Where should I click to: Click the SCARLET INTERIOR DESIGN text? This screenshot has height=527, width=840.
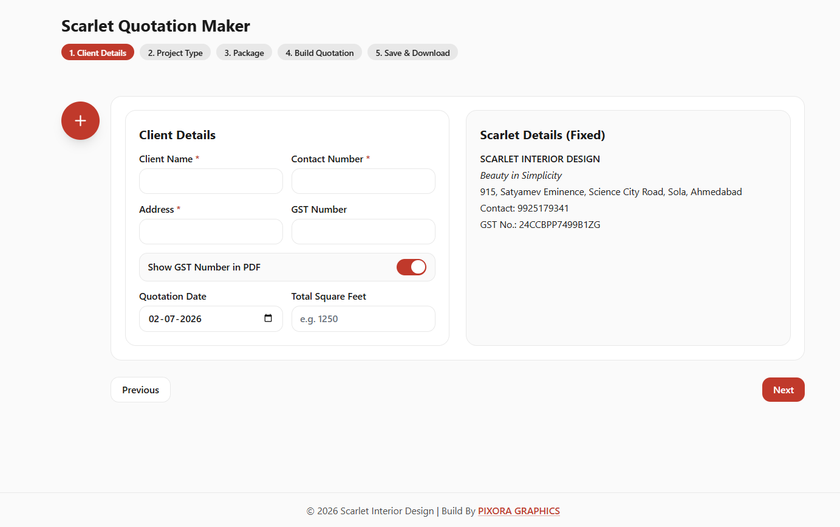point(540,159)
